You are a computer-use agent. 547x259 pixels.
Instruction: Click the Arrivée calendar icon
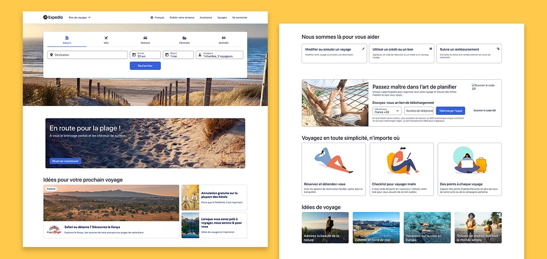click(x=133, y=55)
